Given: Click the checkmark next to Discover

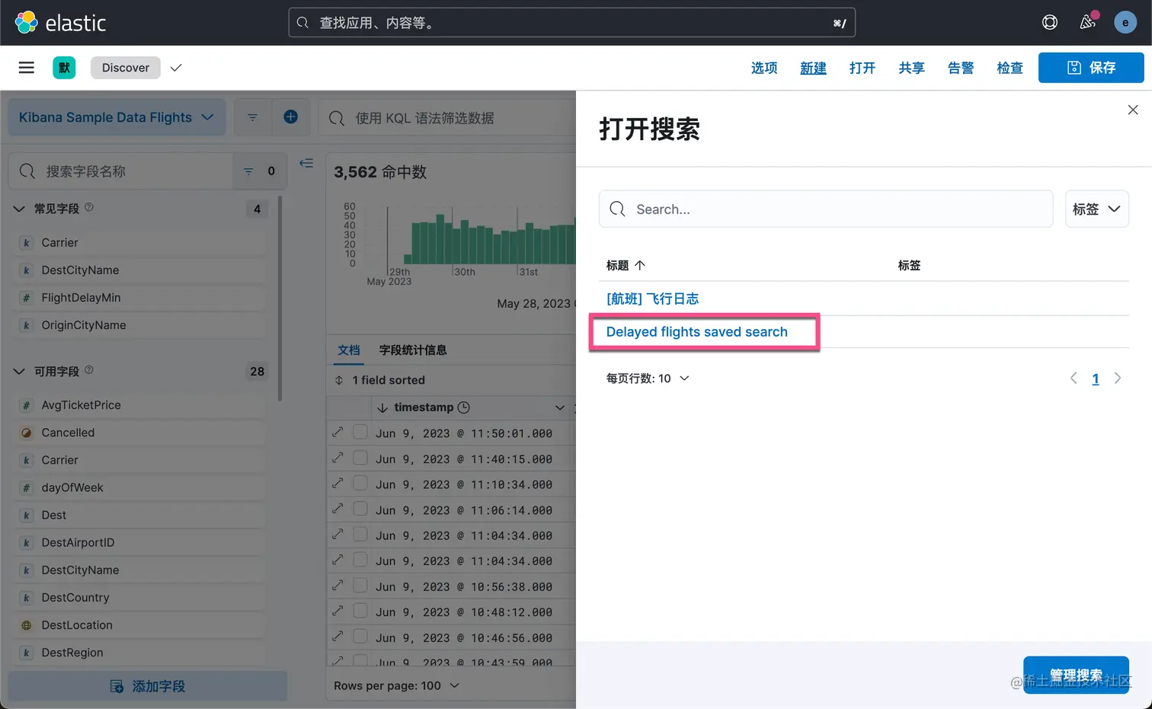Looking at the screenshot, I should 176,68.
